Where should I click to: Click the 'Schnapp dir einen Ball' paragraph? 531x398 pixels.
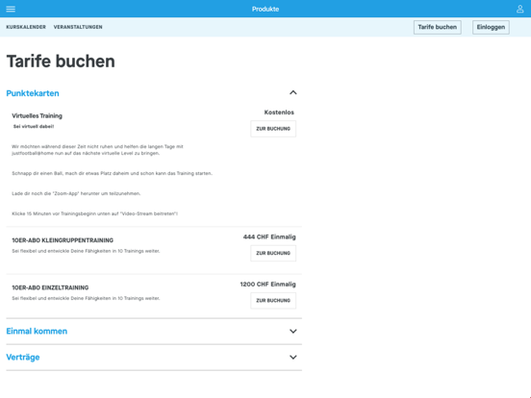[113, 173]
